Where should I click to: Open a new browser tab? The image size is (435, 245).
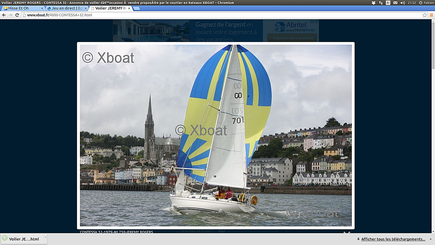[x=136, y=9]
